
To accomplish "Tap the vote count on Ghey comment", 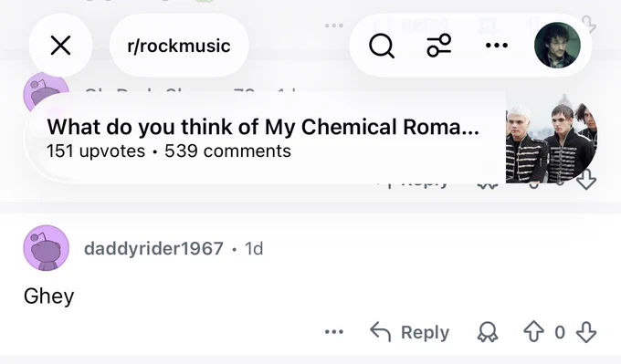I will tap(560, 332).
